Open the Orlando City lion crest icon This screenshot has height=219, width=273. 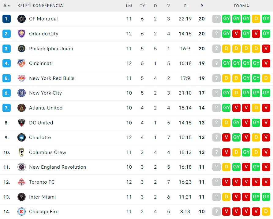[22, 34]
